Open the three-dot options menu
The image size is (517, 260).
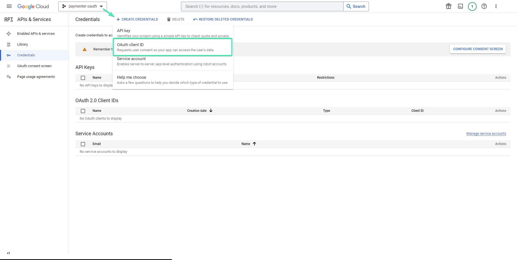[496, 6]
